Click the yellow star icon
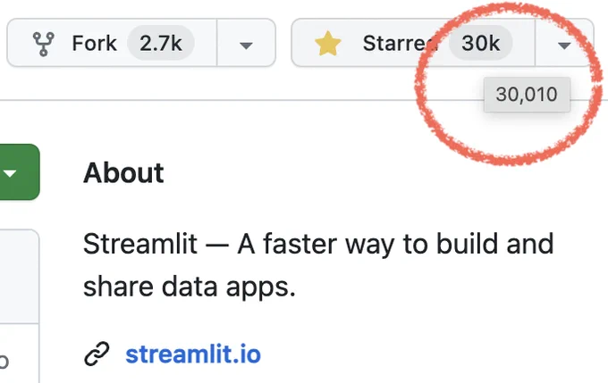 coord(327,43)
